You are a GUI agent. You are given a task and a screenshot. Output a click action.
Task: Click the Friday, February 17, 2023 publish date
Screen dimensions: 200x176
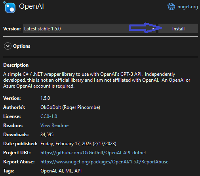pos(66,144)
